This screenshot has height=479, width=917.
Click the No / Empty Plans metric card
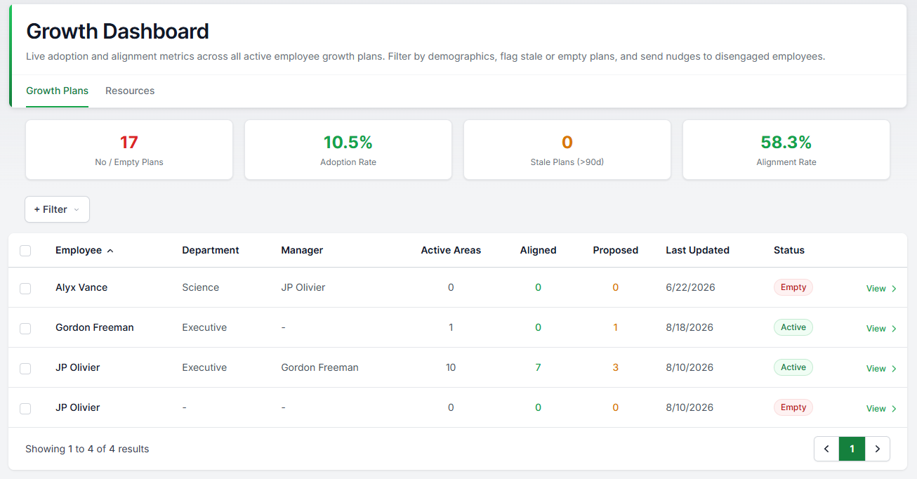129,150
